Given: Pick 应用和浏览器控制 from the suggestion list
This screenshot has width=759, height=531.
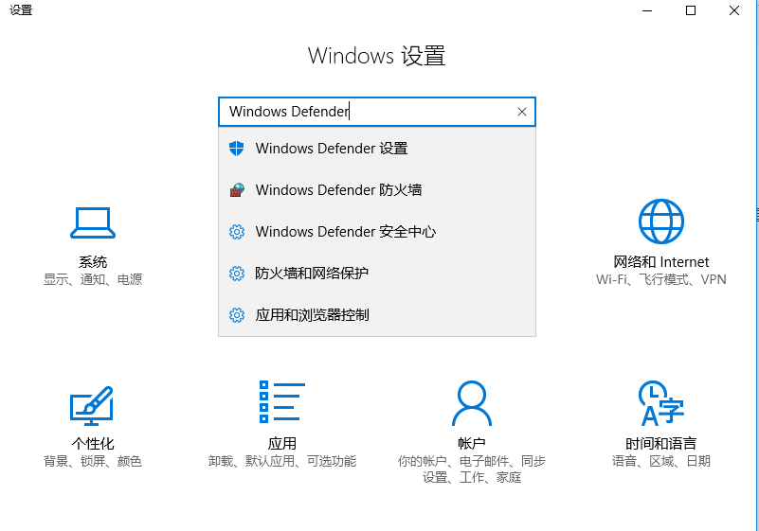Looking at the screenshot, I should tap(312, 315).
